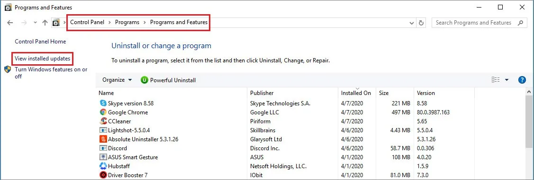Click the Hubstaff program icon
This screenshot has height=180, width=534.
point(103,166)
